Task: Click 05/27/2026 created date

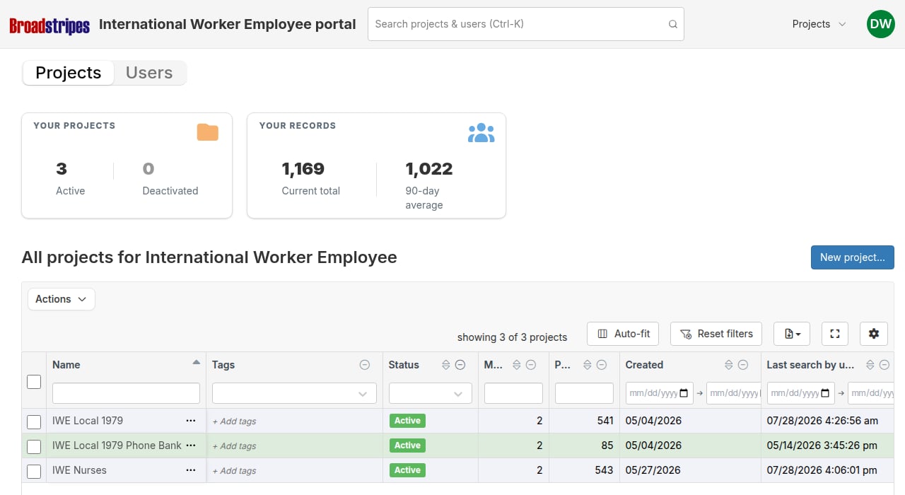Action: pyautogui.click(x=653, y=470)
